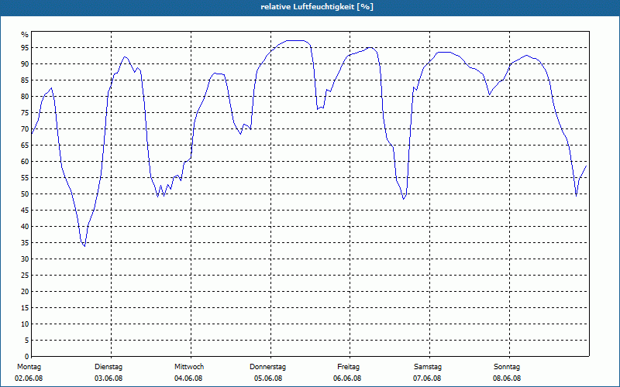Click the date '03.06.08'
The width and height of the screenshot is (620, 387).
(x=108, y=378)
